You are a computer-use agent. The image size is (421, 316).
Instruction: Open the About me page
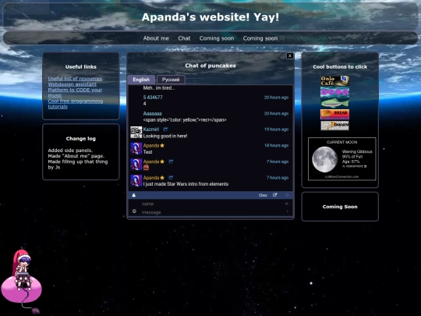(156, 38)
